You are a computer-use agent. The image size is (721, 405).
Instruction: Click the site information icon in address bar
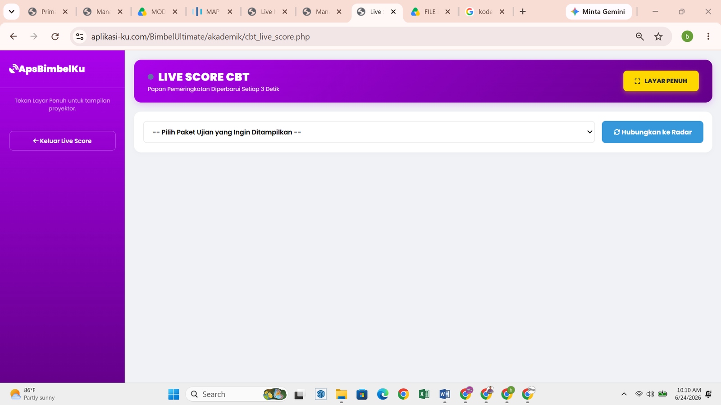tap(80, 36)
